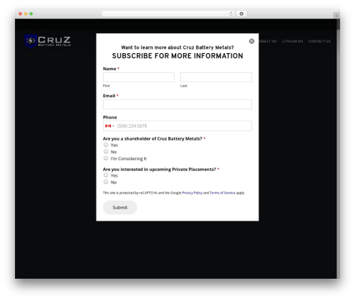The width and height of the screenshot is (355, 300).
Task: Open Contact Us navigation link
Action: [319, 41]
